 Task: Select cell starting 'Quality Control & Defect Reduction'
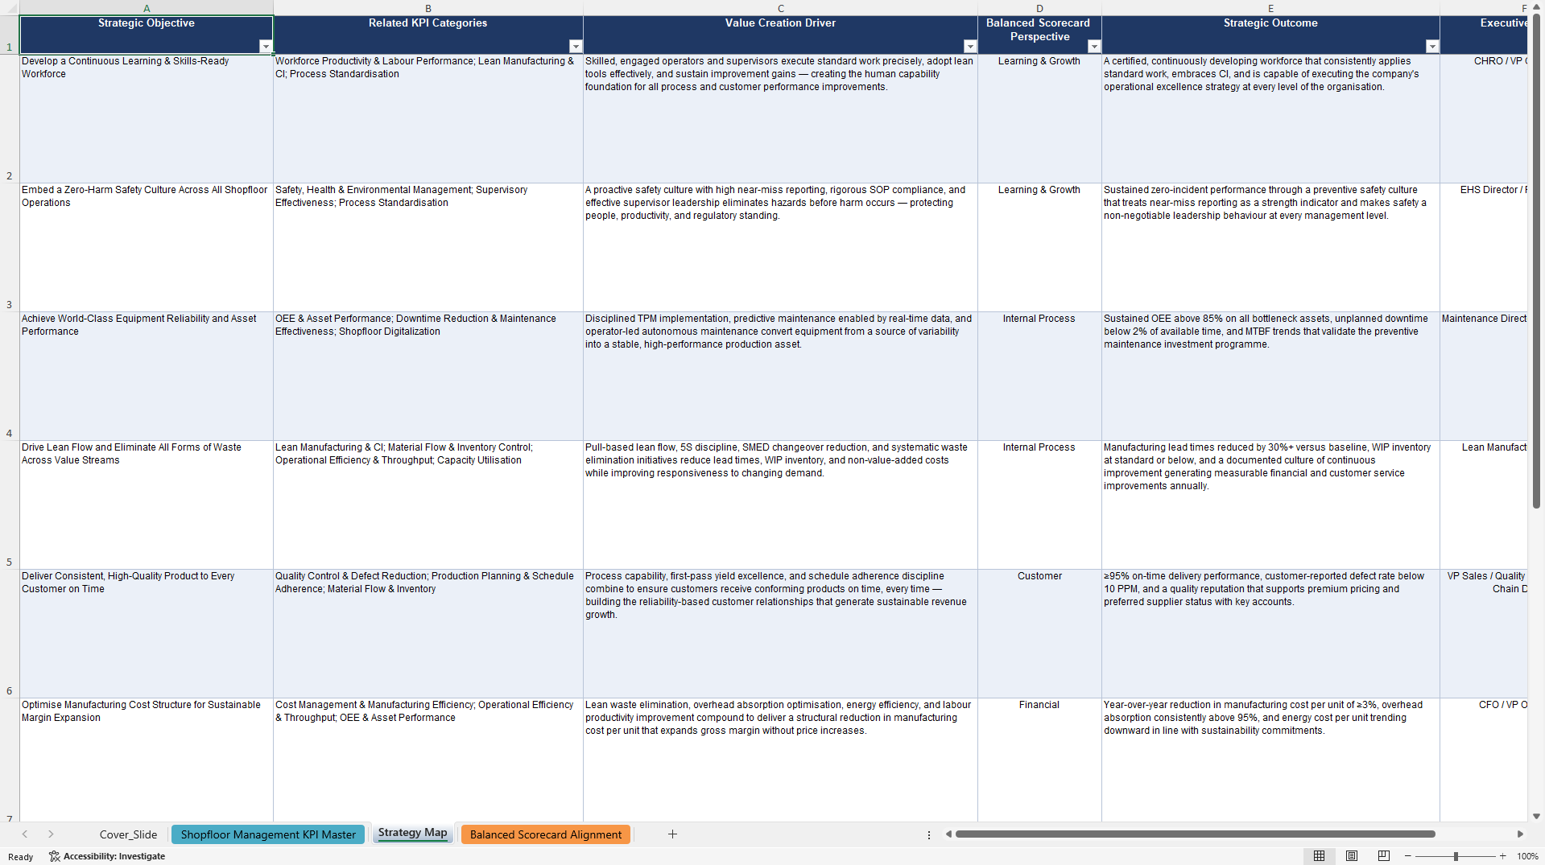(x=428, y=633)
